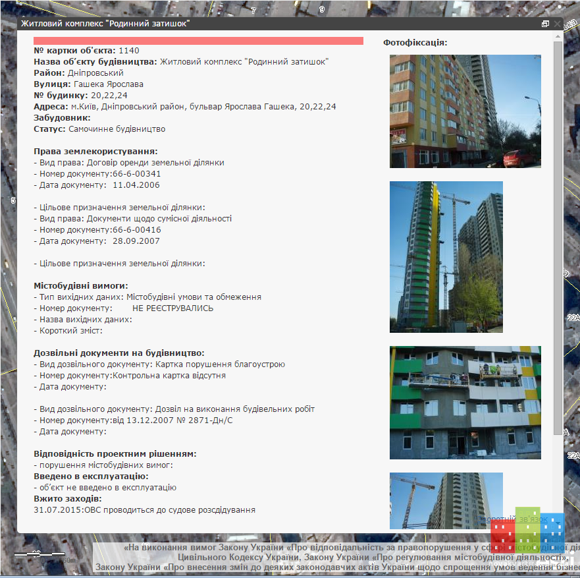Click "Вид права: Документи щодо сумісної діяльності"
Viewport: 580px width, 578px height.
133,218
